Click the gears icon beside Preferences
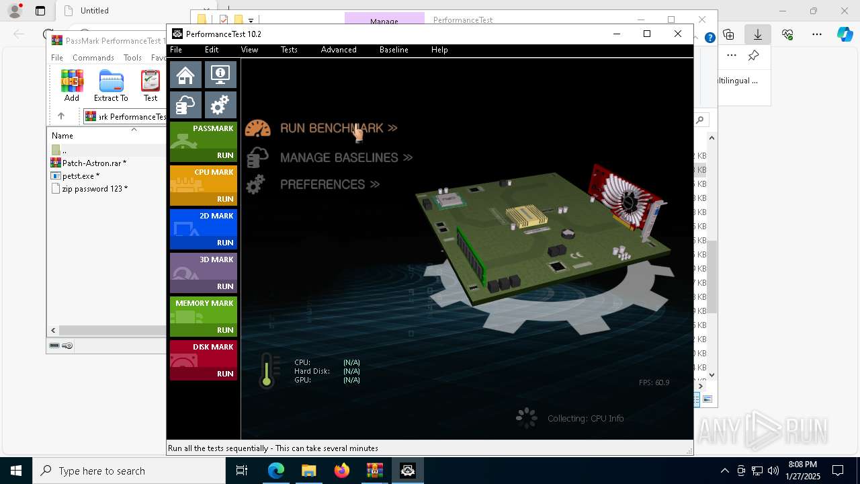Viewport: 860px width, 484px height. click(255, 185)
